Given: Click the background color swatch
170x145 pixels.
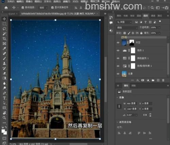Looking at the screenshot, I should [5, 133].
